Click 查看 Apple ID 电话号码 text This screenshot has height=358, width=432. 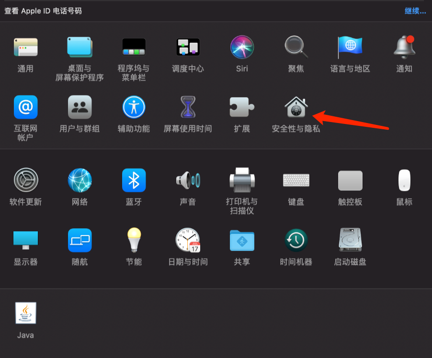43,11
